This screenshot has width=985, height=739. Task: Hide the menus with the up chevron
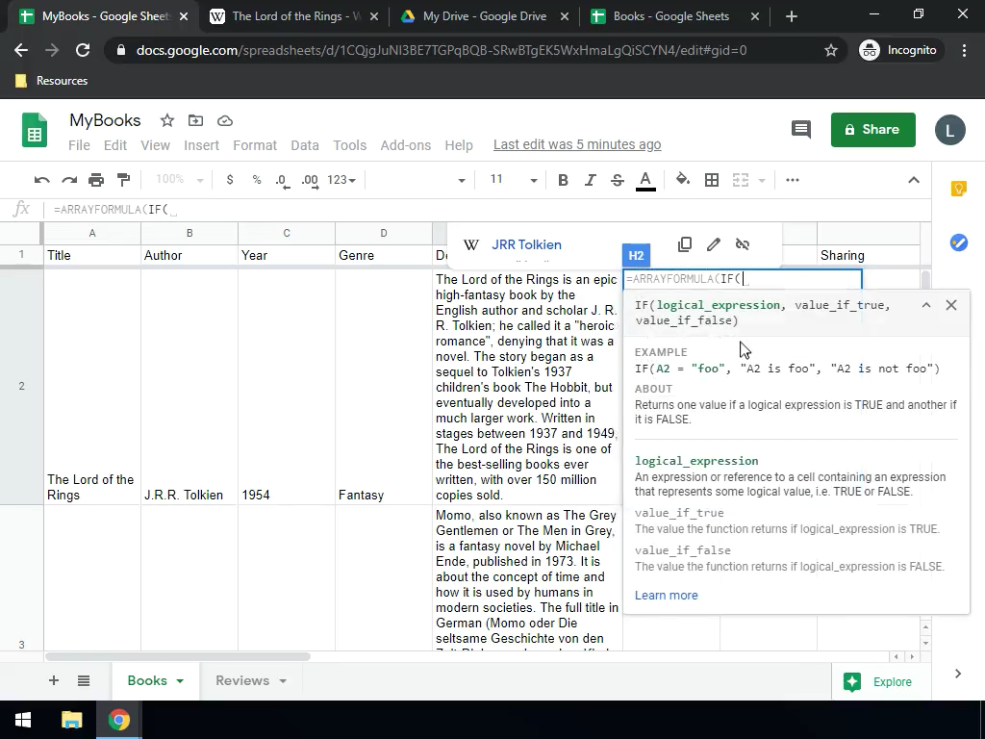coord(914,180)
